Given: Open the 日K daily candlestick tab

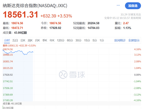Looking at the screenshot, I should 23,40.
